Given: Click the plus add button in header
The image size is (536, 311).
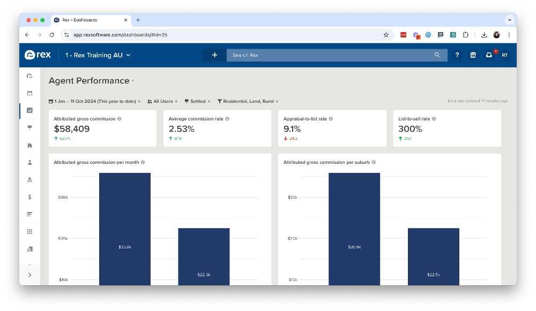Looking at the screenshot, I should click(x=214, y=55).
